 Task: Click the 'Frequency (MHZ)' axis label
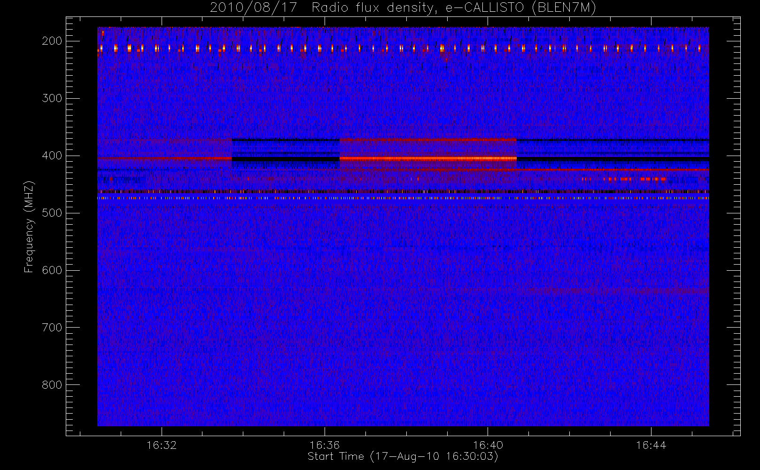click(29, 227)
